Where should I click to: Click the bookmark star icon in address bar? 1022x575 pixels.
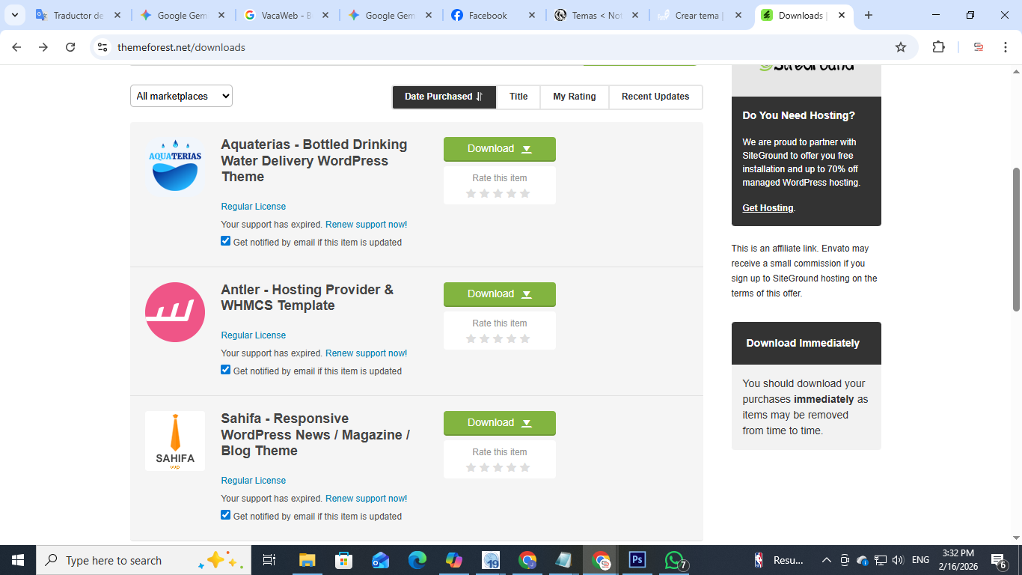pos(901,47)
